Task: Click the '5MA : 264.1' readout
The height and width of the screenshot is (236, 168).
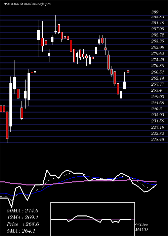Action: (21, 231)
